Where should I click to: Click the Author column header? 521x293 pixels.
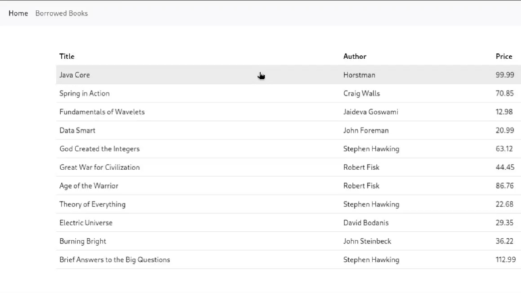(x=355, y=56)
